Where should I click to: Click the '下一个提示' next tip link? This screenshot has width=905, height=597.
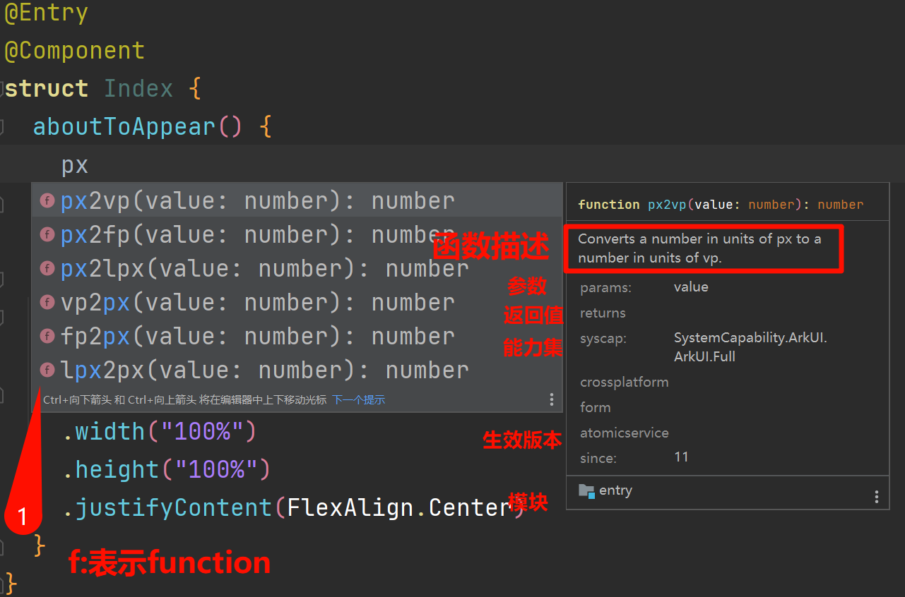pyautogui.click(x=359, y=400)
